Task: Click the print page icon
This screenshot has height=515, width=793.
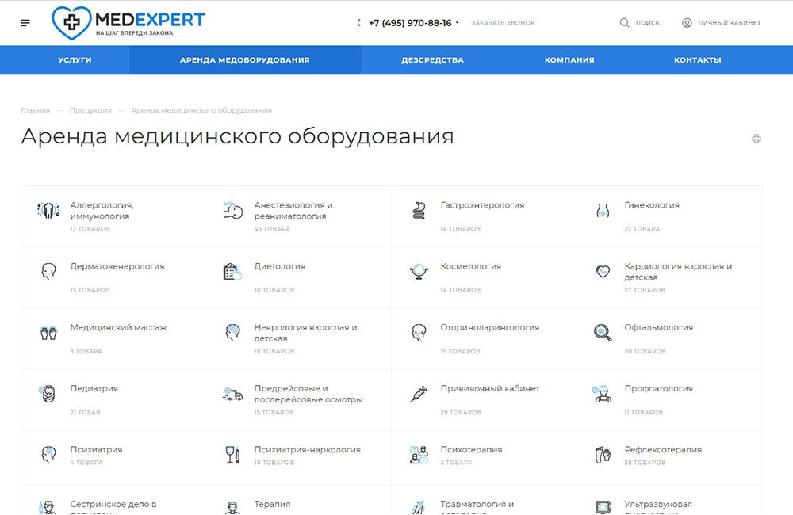Action: coord(756,139)
